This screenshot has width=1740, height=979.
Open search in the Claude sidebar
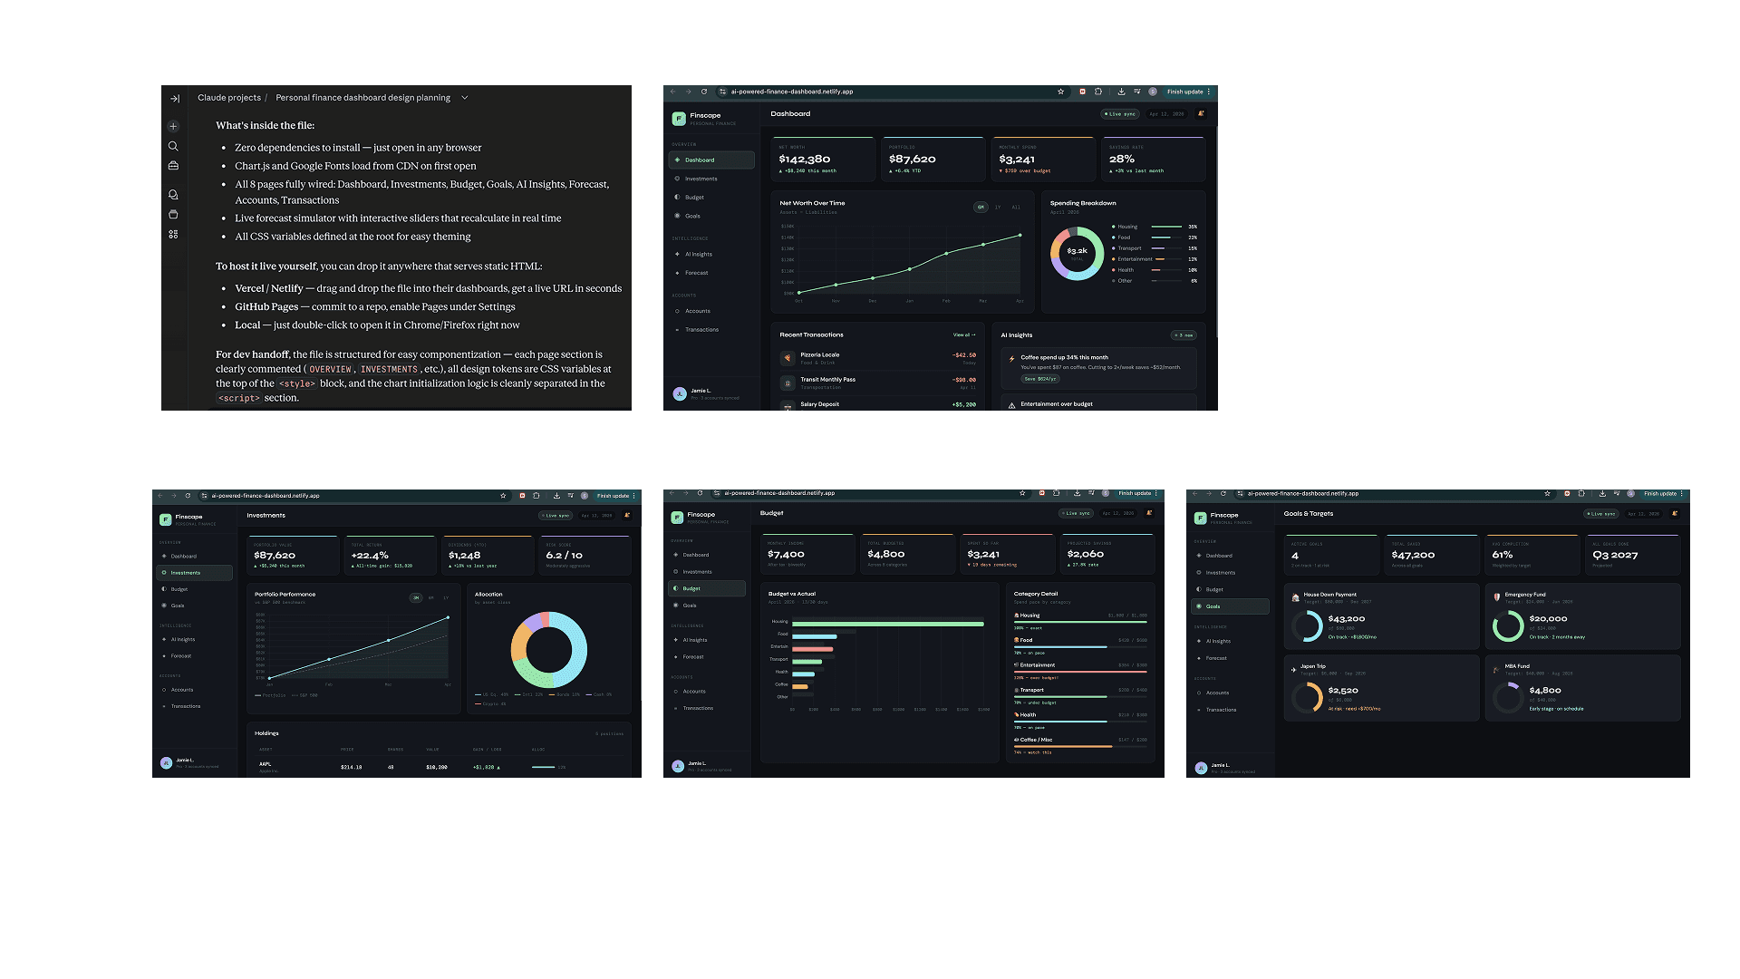pyautogui.click(x=173, y=146)
